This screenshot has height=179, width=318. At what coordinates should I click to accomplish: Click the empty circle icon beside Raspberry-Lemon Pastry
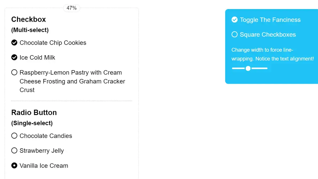14,72
